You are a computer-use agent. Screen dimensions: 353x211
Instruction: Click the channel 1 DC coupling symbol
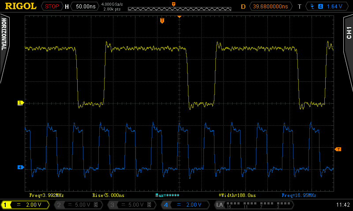pos(19,205)
